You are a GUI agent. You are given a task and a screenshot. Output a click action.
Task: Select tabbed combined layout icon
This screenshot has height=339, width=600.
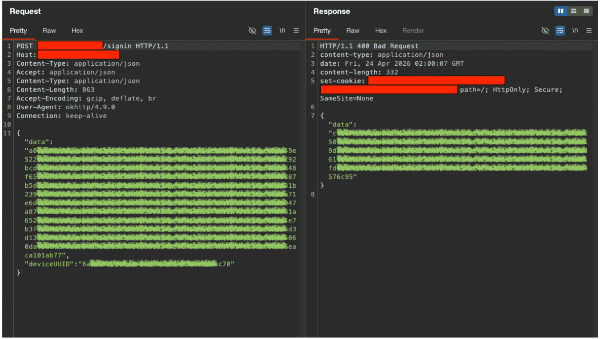(x=586, y=11)
